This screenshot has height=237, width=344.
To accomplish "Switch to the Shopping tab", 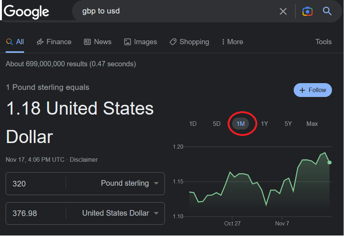I will [x=189, y=42].
